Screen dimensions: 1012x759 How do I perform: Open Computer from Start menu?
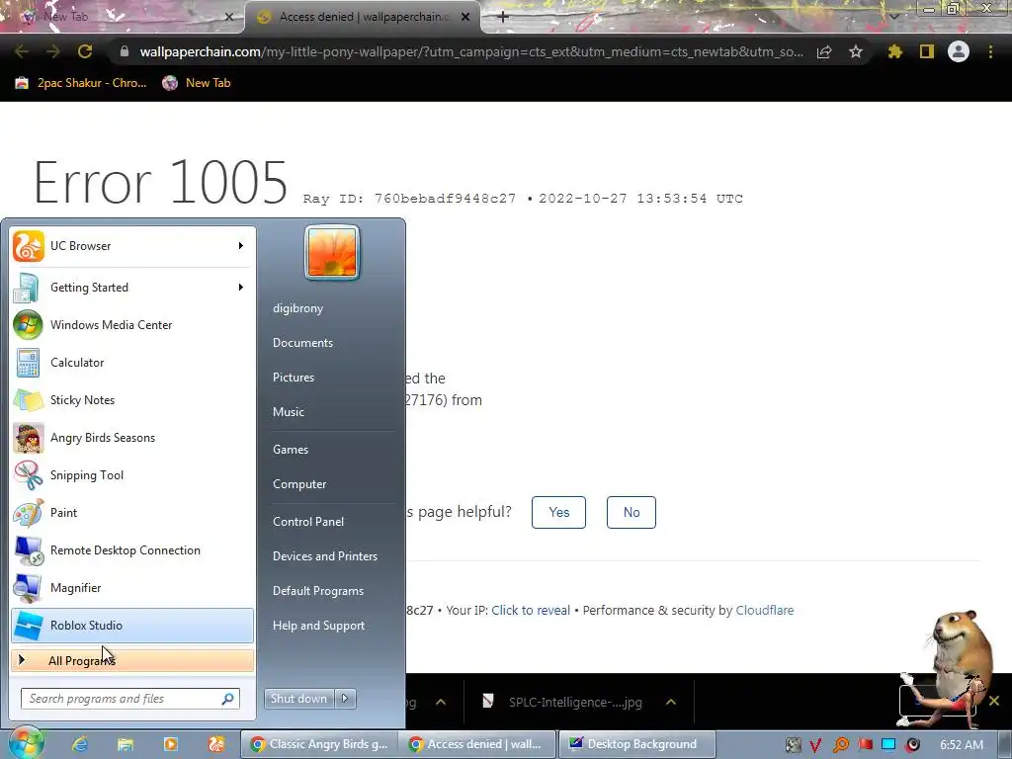[299, 484]
